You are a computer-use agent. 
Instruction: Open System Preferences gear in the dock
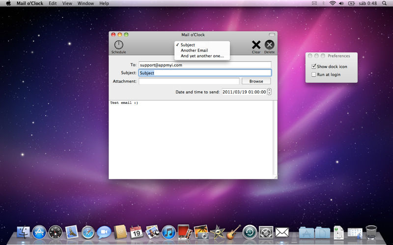[x=266, y=232]
